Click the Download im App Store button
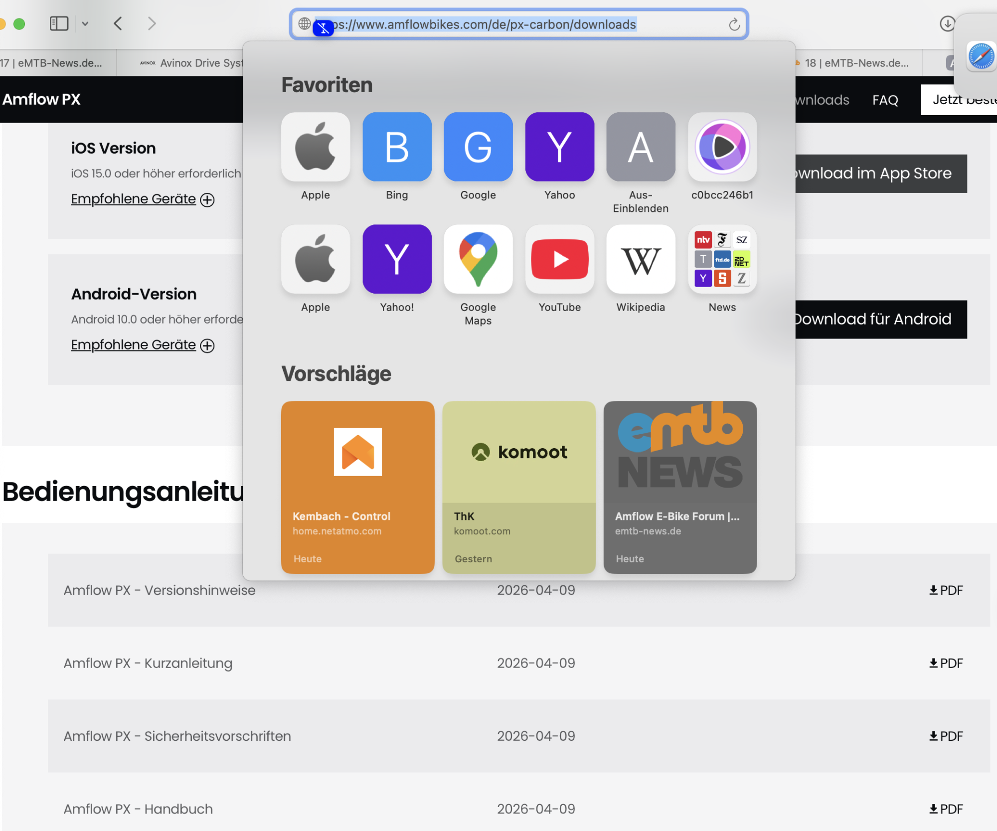 click(881, 173)
